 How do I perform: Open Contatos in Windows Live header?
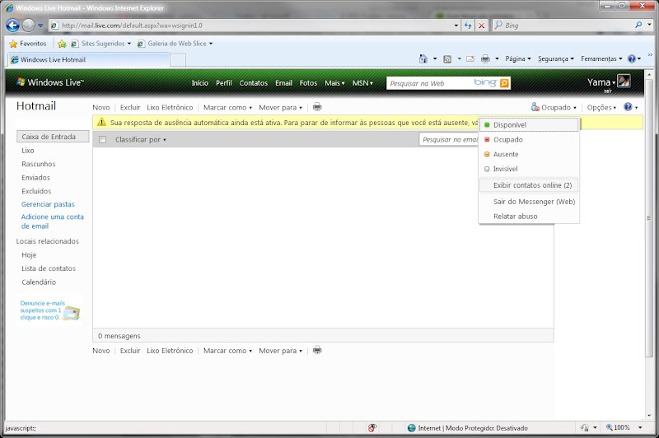click(254, 83)
